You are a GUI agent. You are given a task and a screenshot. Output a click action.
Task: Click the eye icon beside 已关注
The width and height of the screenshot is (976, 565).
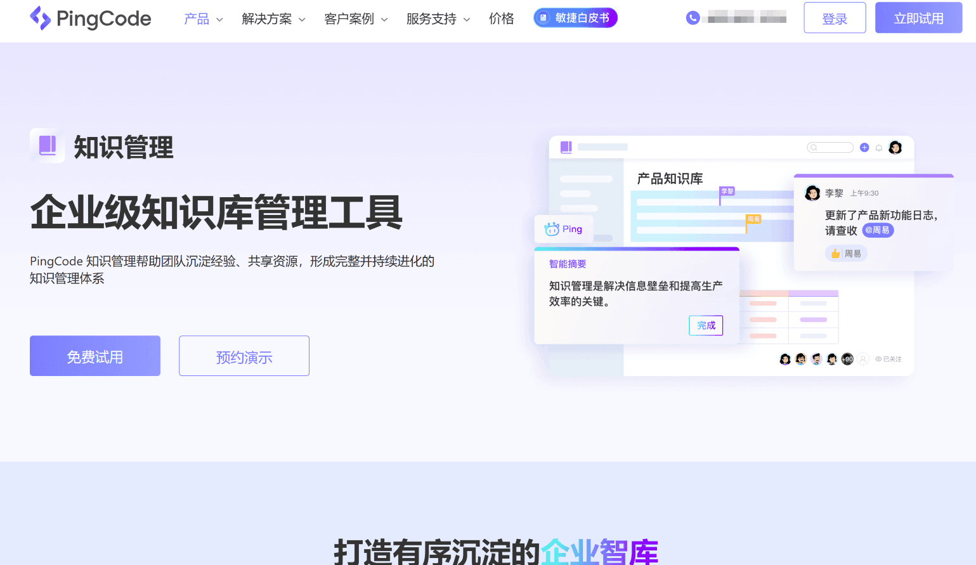click(878, 359)
